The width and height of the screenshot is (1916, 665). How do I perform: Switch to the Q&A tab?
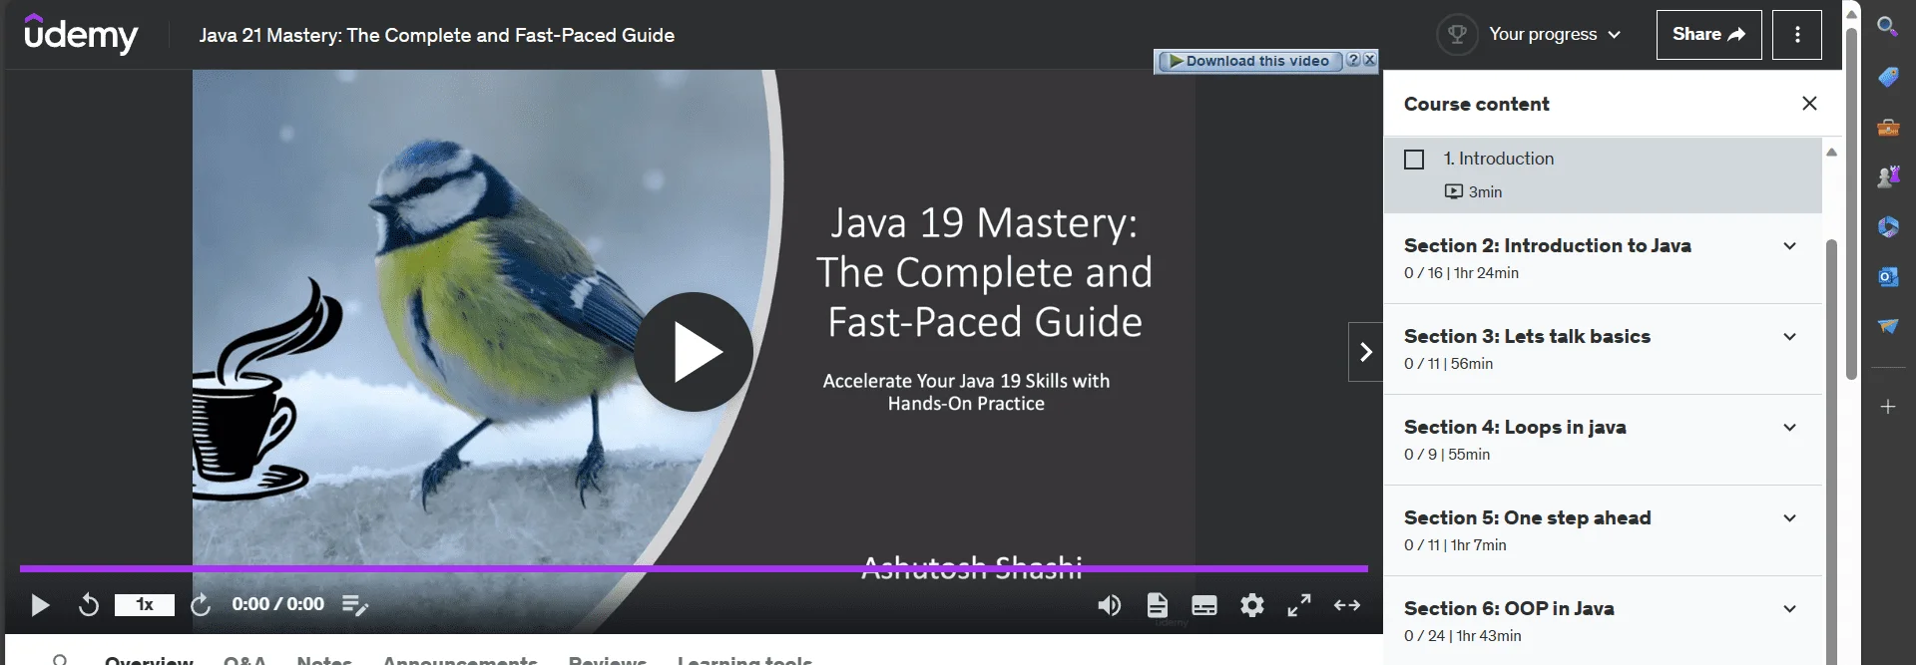tap(244, 659)
